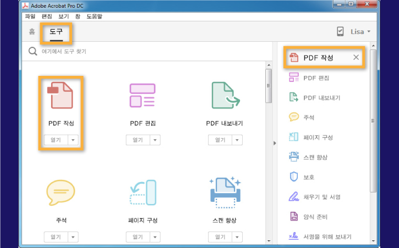Image resolution: width=399 pixels, height=248 pixels.
Task: Select the 스캔 향상 label in the sidebar
Action: (x=315, y=157)
